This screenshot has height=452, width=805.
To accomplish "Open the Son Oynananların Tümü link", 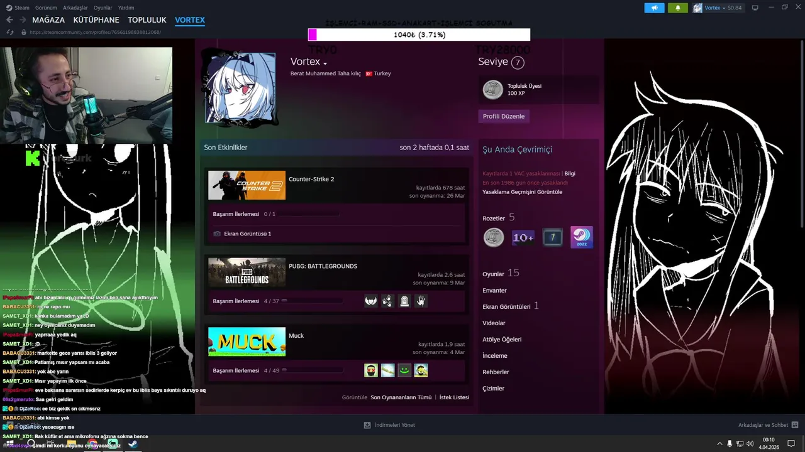I will pos(401,397).
